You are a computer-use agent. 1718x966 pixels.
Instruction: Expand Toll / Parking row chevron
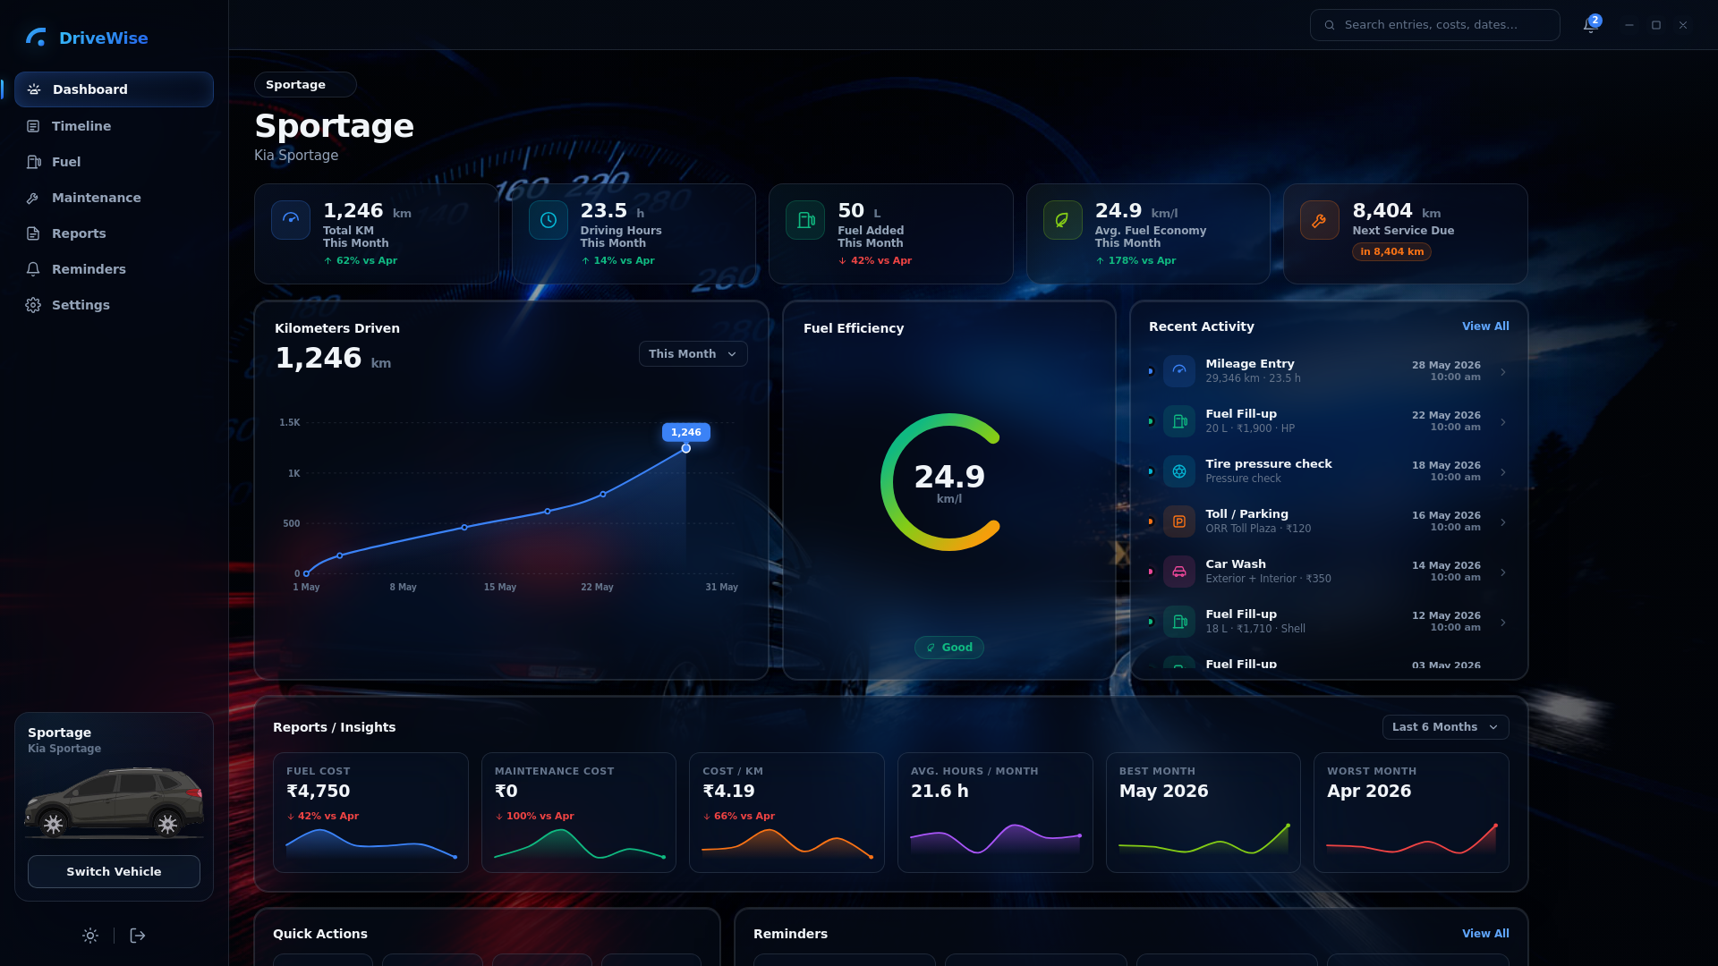1503,522
